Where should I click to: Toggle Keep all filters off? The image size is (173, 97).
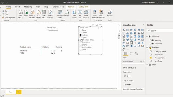point(128,84)
